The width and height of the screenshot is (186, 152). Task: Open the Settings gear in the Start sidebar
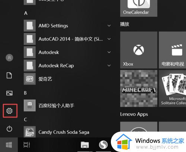(9, 111)
